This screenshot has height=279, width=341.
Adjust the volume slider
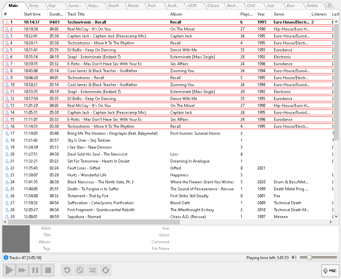[x=319, y=258]
